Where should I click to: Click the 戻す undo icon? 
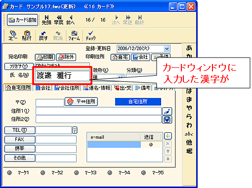pos(43,35)
